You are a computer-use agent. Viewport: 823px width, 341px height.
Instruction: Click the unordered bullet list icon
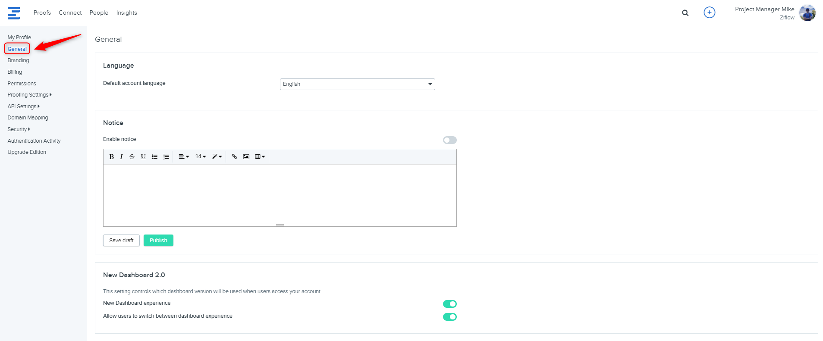tap(154, 157)
